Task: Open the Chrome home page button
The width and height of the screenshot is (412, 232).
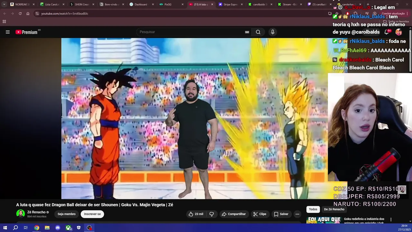Action: 28,14
